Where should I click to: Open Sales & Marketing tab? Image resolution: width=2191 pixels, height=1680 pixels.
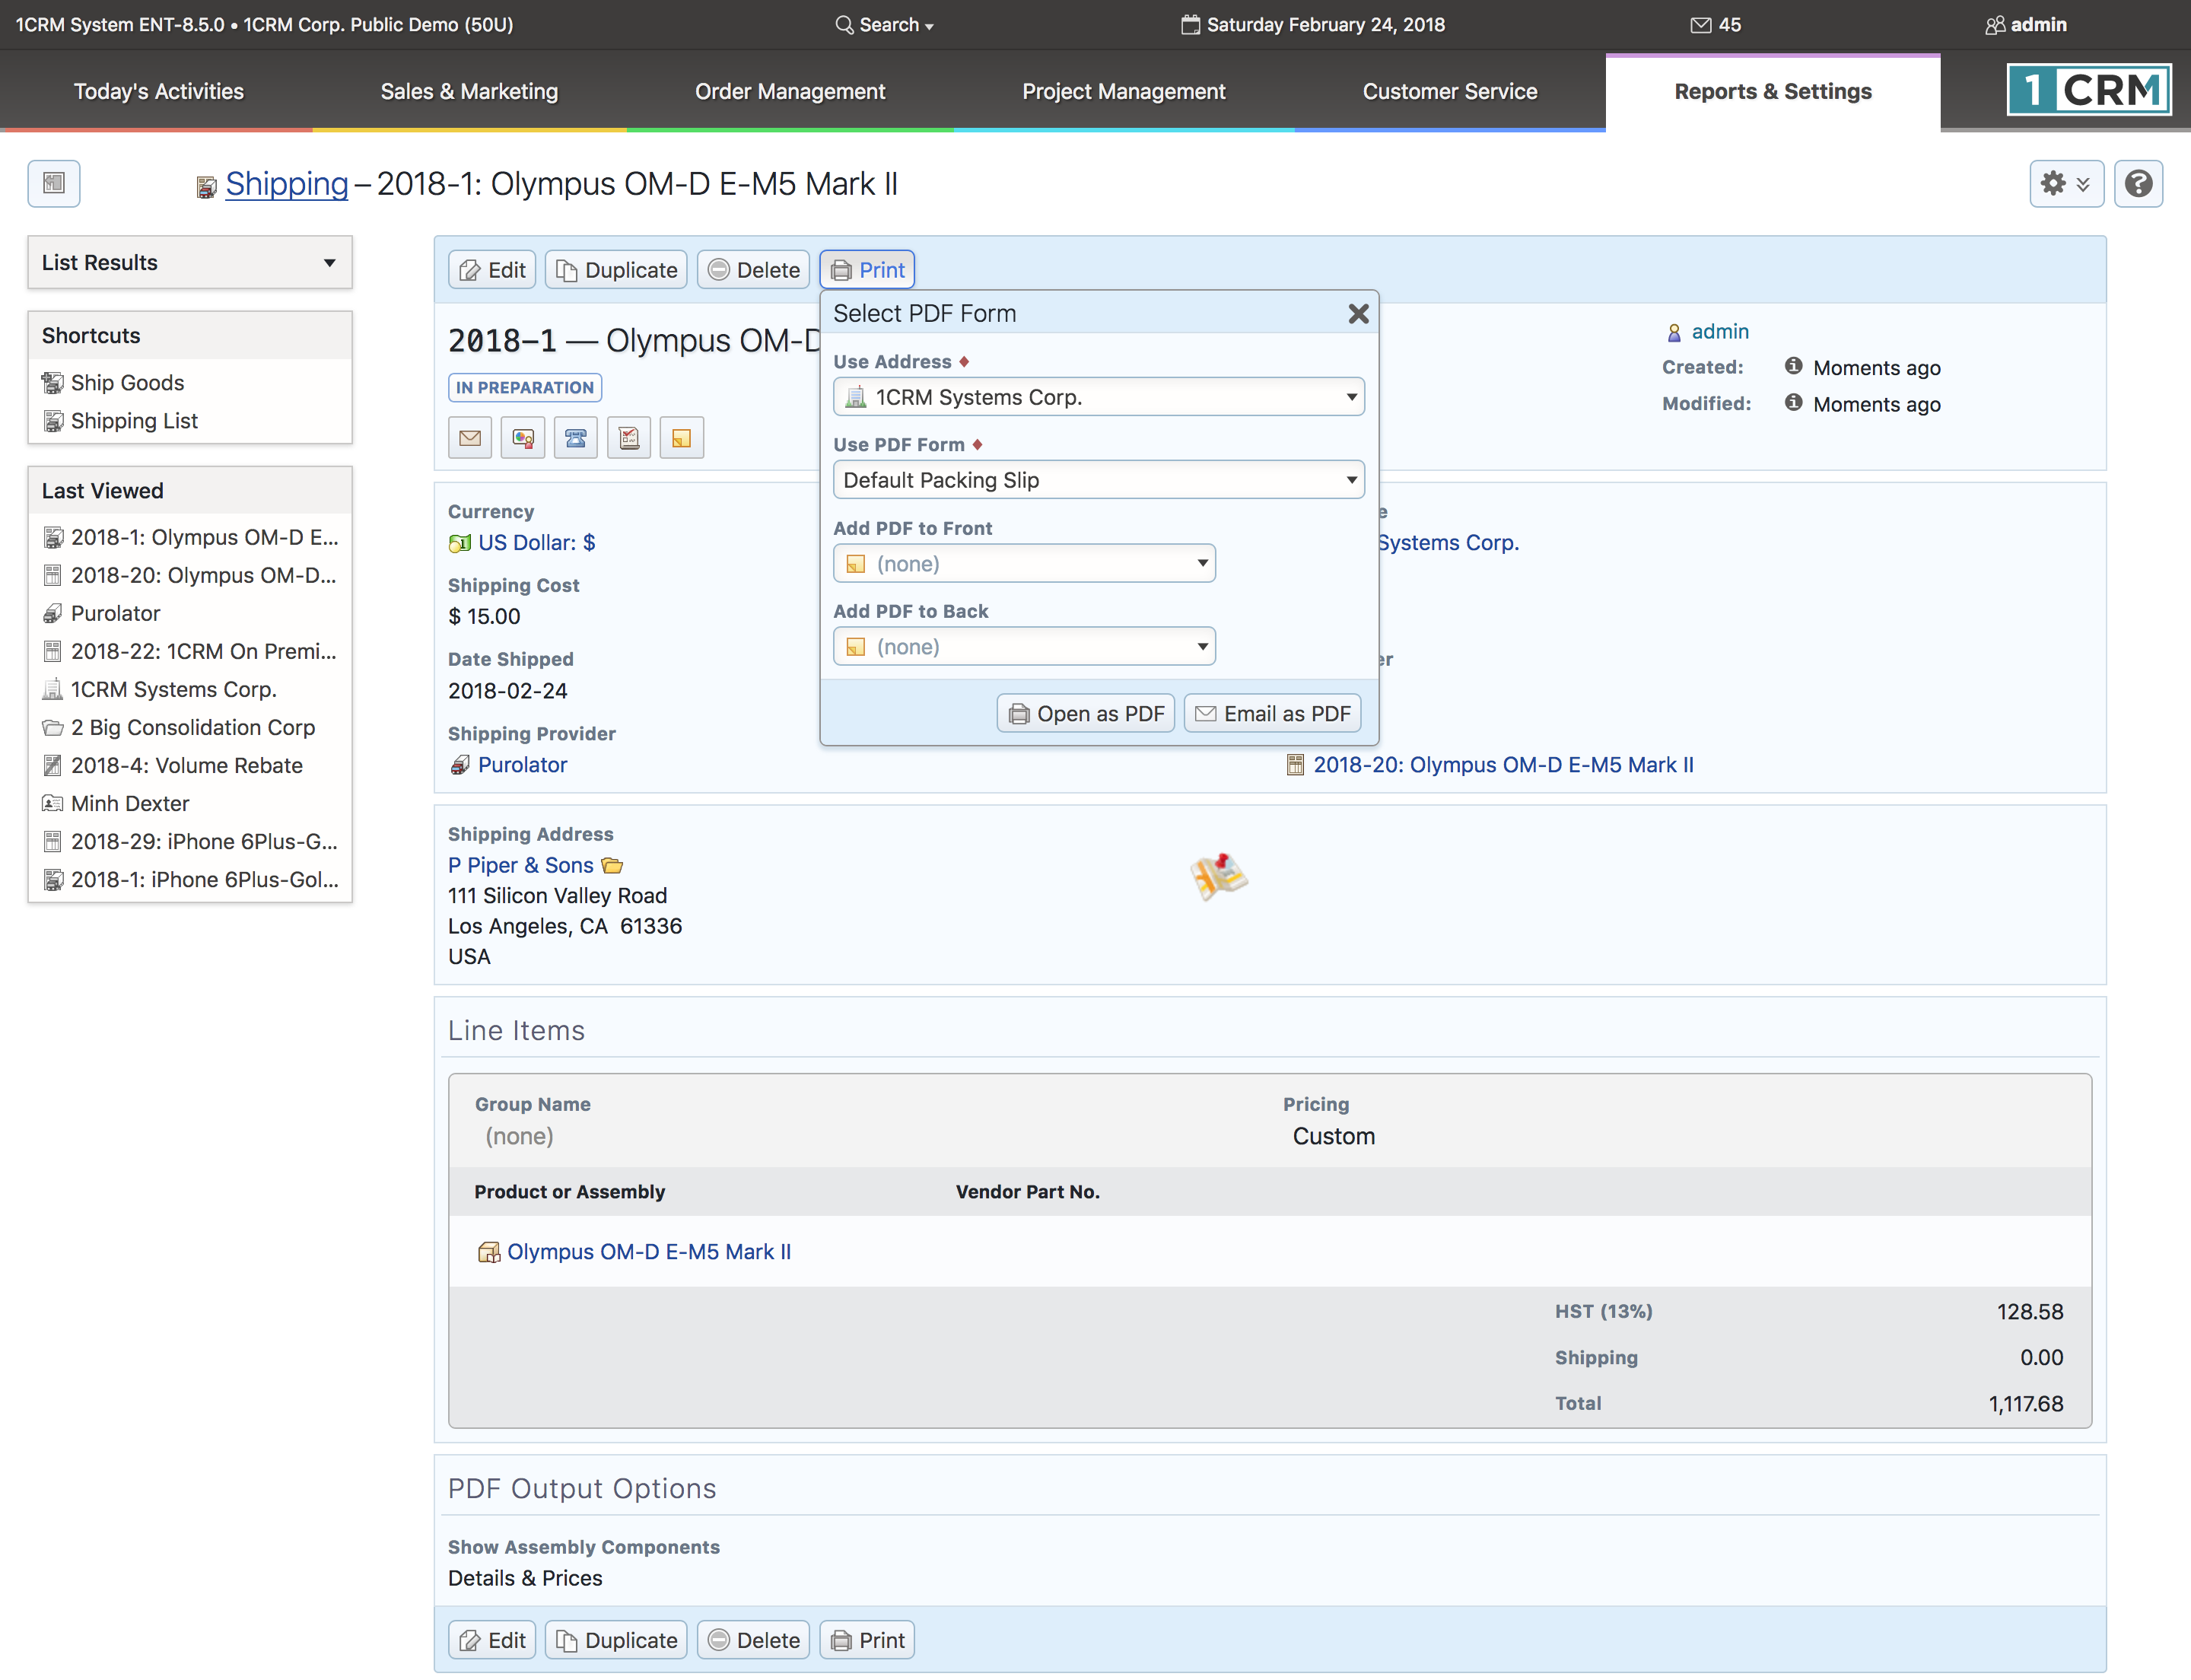469,91
